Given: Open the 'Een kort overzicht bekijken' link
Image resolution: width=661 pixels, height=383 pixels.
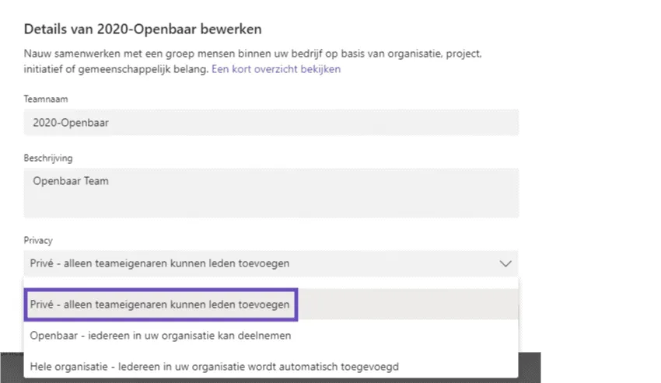Looking at the screenshot, I should pos(276,69).
